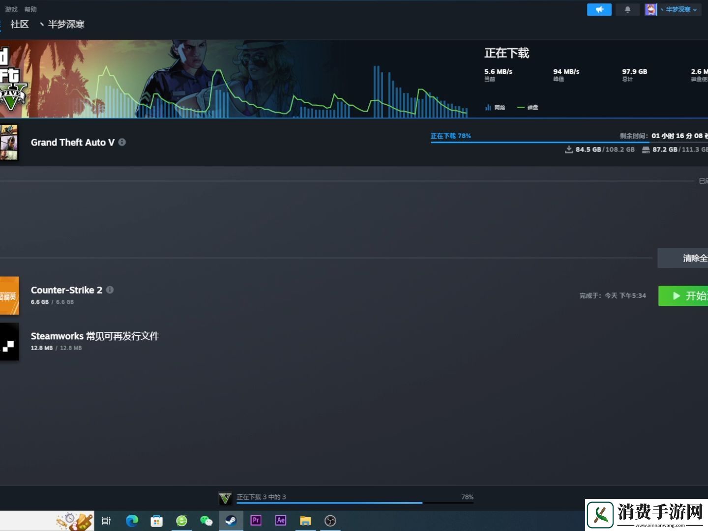Click the 94 MB/s peak speed value
Image resolution: width=708 pixels, height=531 pixels.
point(566,71)
